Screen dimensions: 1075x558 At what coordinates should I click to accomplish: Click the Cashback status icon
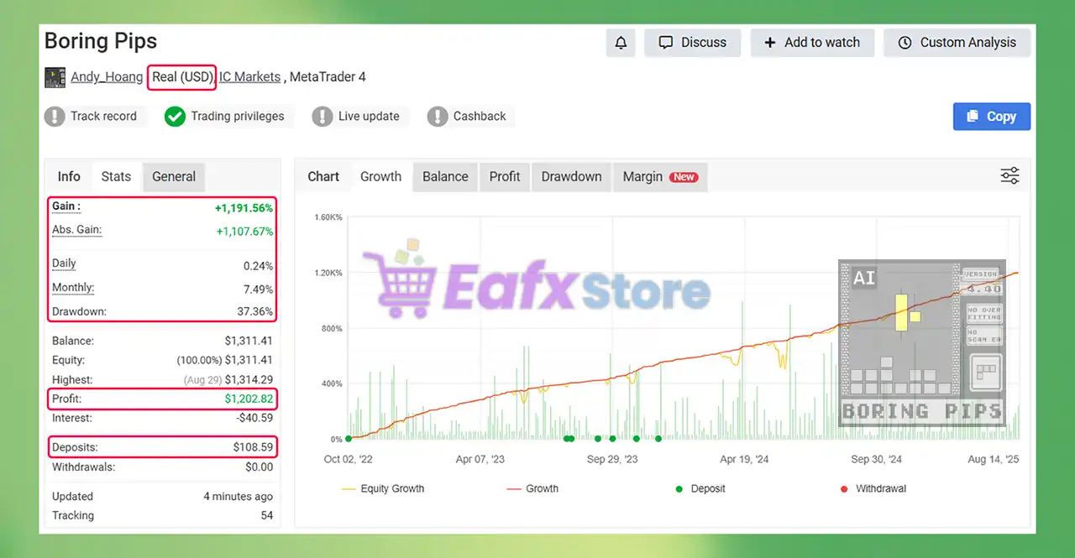pyautogui.click(x=438, y=117)
